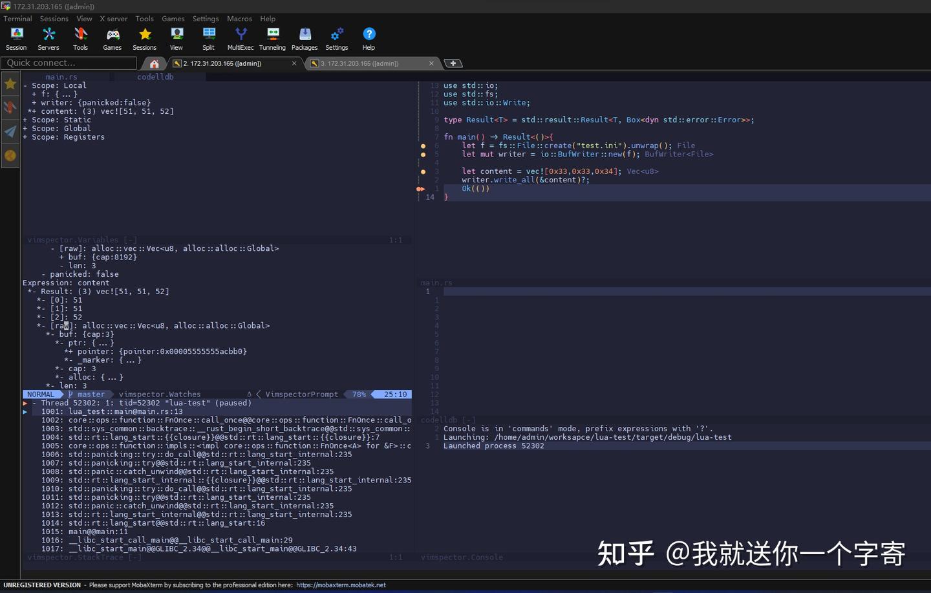Expand the Scope: Static tree node
This screenshot has width=931, height=593.
24,120
